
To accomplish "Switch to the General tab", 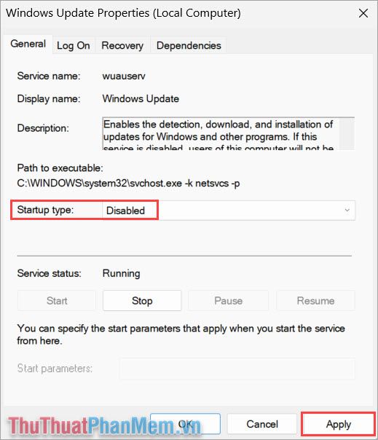I will [x=28, y=44].
